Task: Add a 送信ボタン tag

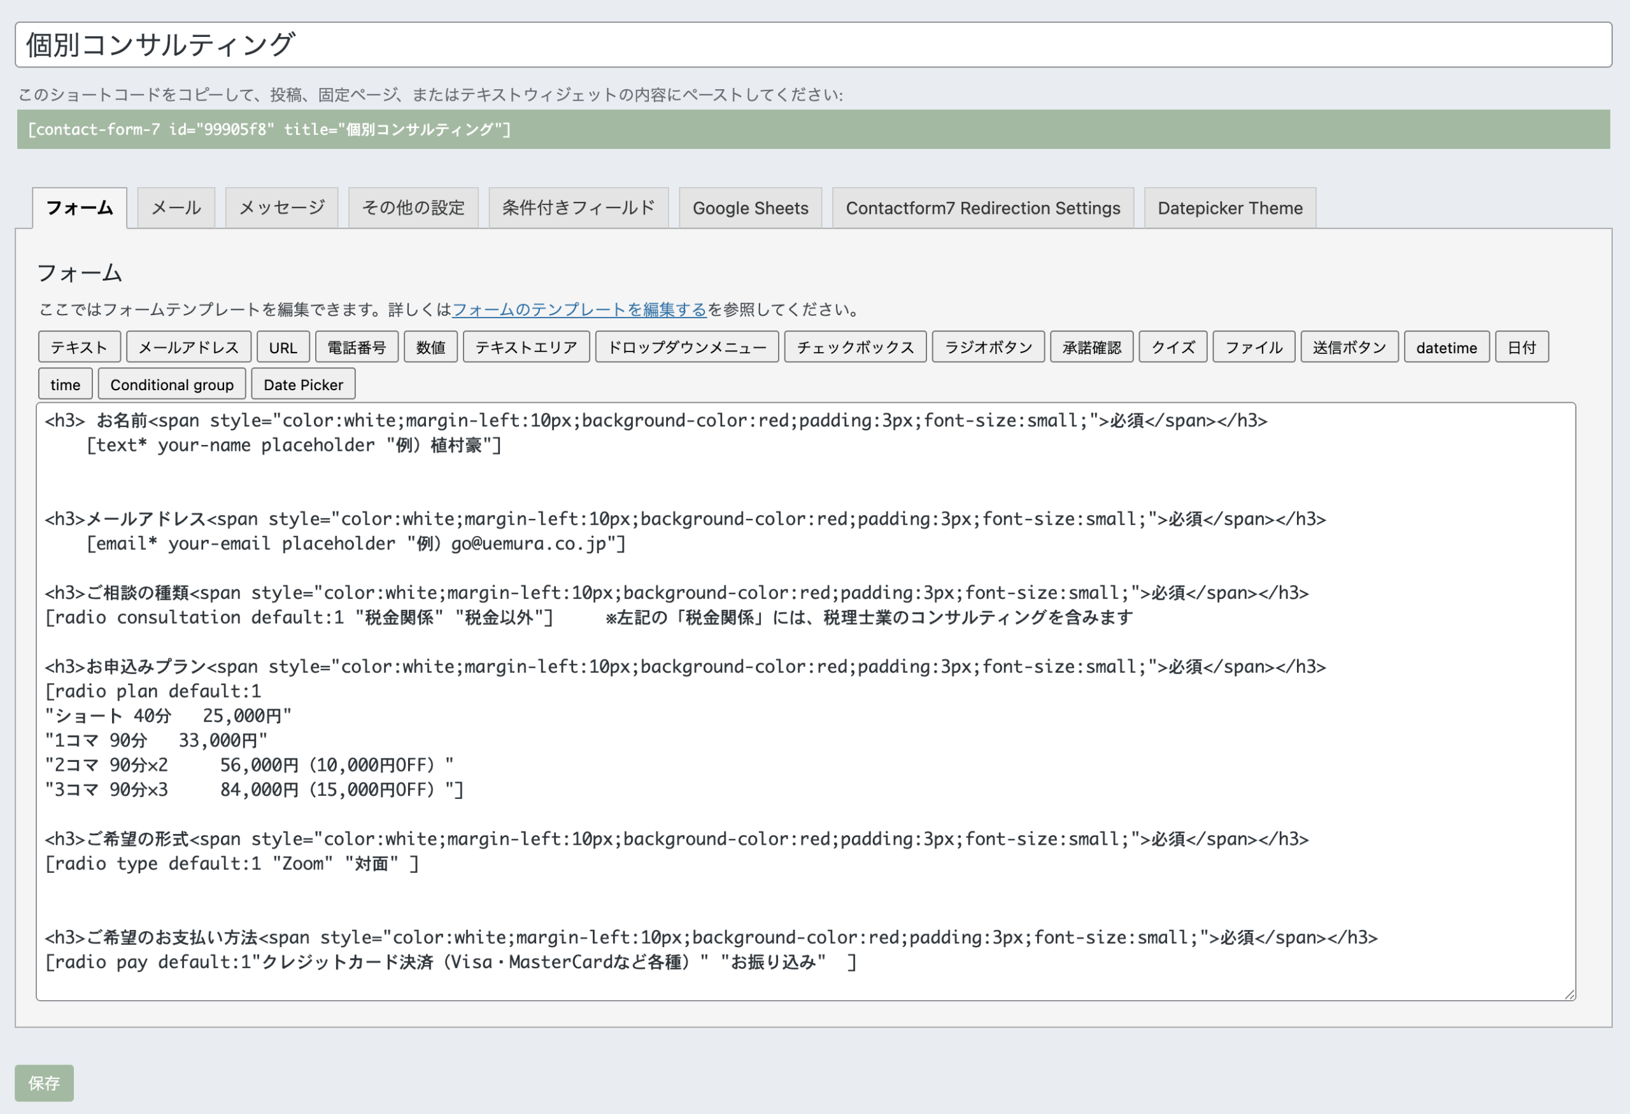Action: click(1349, 347)
